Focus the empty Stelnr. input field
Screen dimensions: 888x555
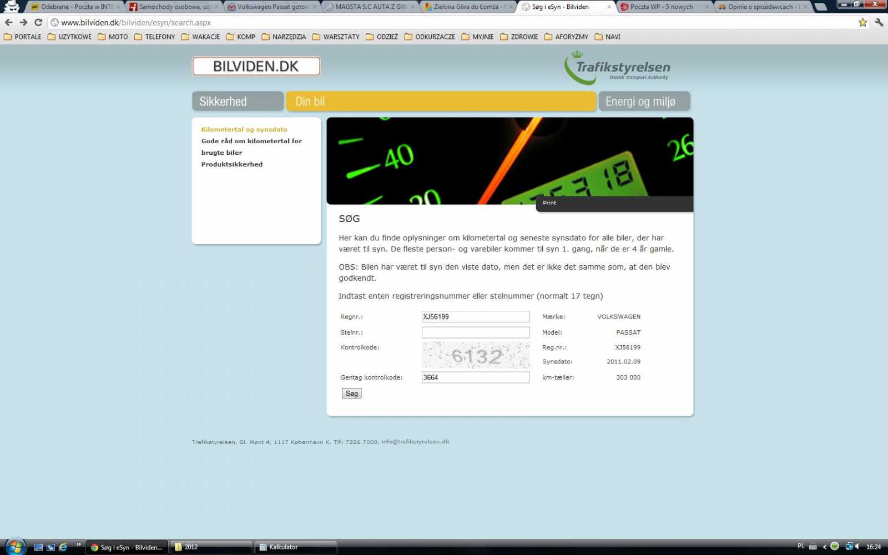tap(476, 332)
